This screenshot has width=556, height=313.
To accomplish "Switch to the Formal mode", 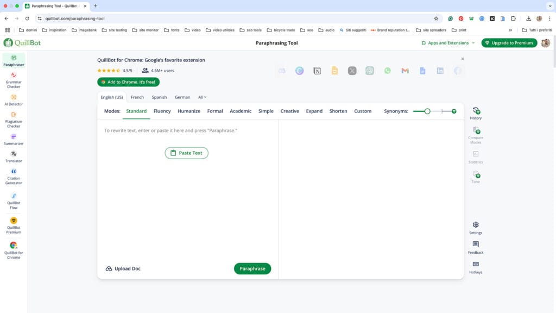I will pyautogui.click(x=214, y=111).
